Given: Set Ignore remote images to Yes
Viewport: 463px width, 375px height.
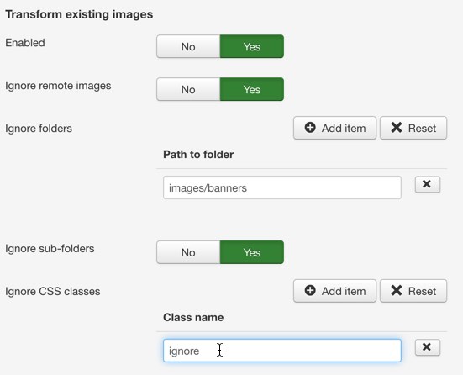Looking at the screenshot, I should click(x=252, y=89).
